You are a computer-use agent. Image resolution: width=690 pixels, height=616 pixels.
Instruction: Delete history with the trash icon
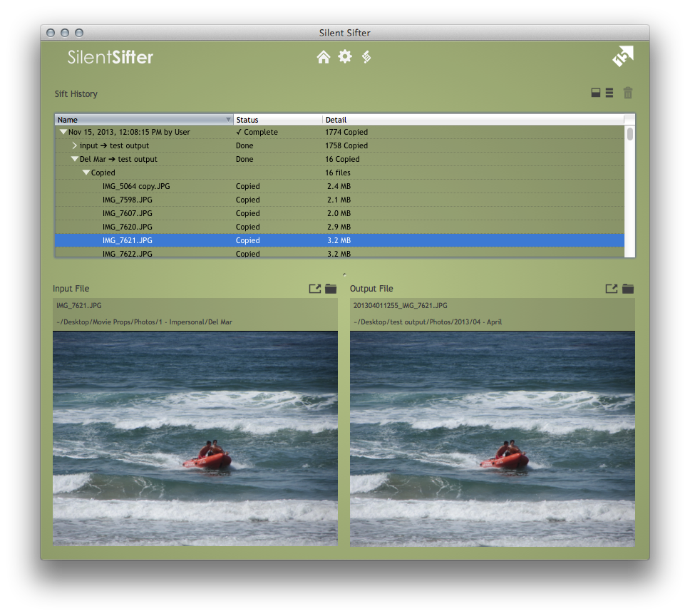point(628,93)
